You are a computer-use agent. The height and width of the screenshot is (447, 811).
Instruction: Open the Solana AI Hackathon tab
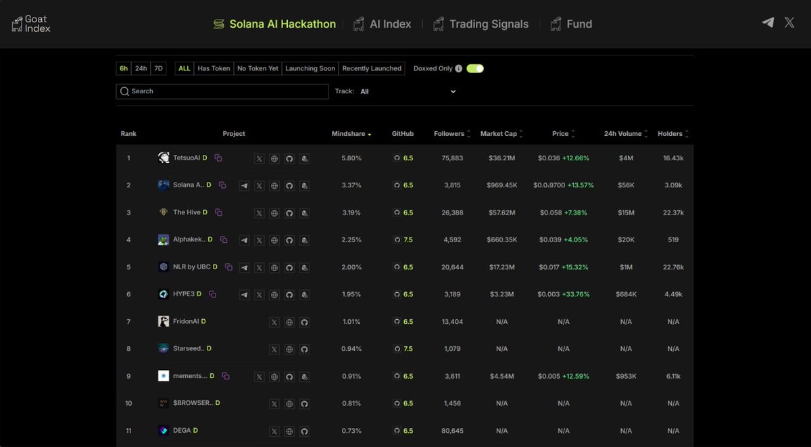[274, 24]
